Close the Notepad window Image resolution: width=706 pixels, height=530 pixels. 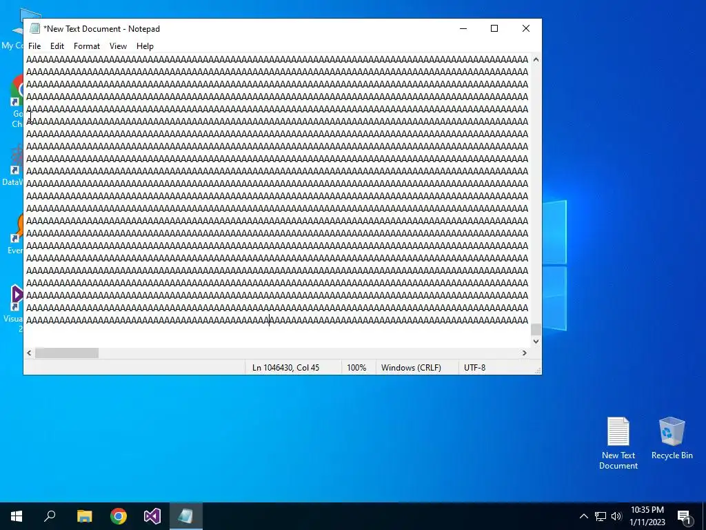click(x=525, y=28)
